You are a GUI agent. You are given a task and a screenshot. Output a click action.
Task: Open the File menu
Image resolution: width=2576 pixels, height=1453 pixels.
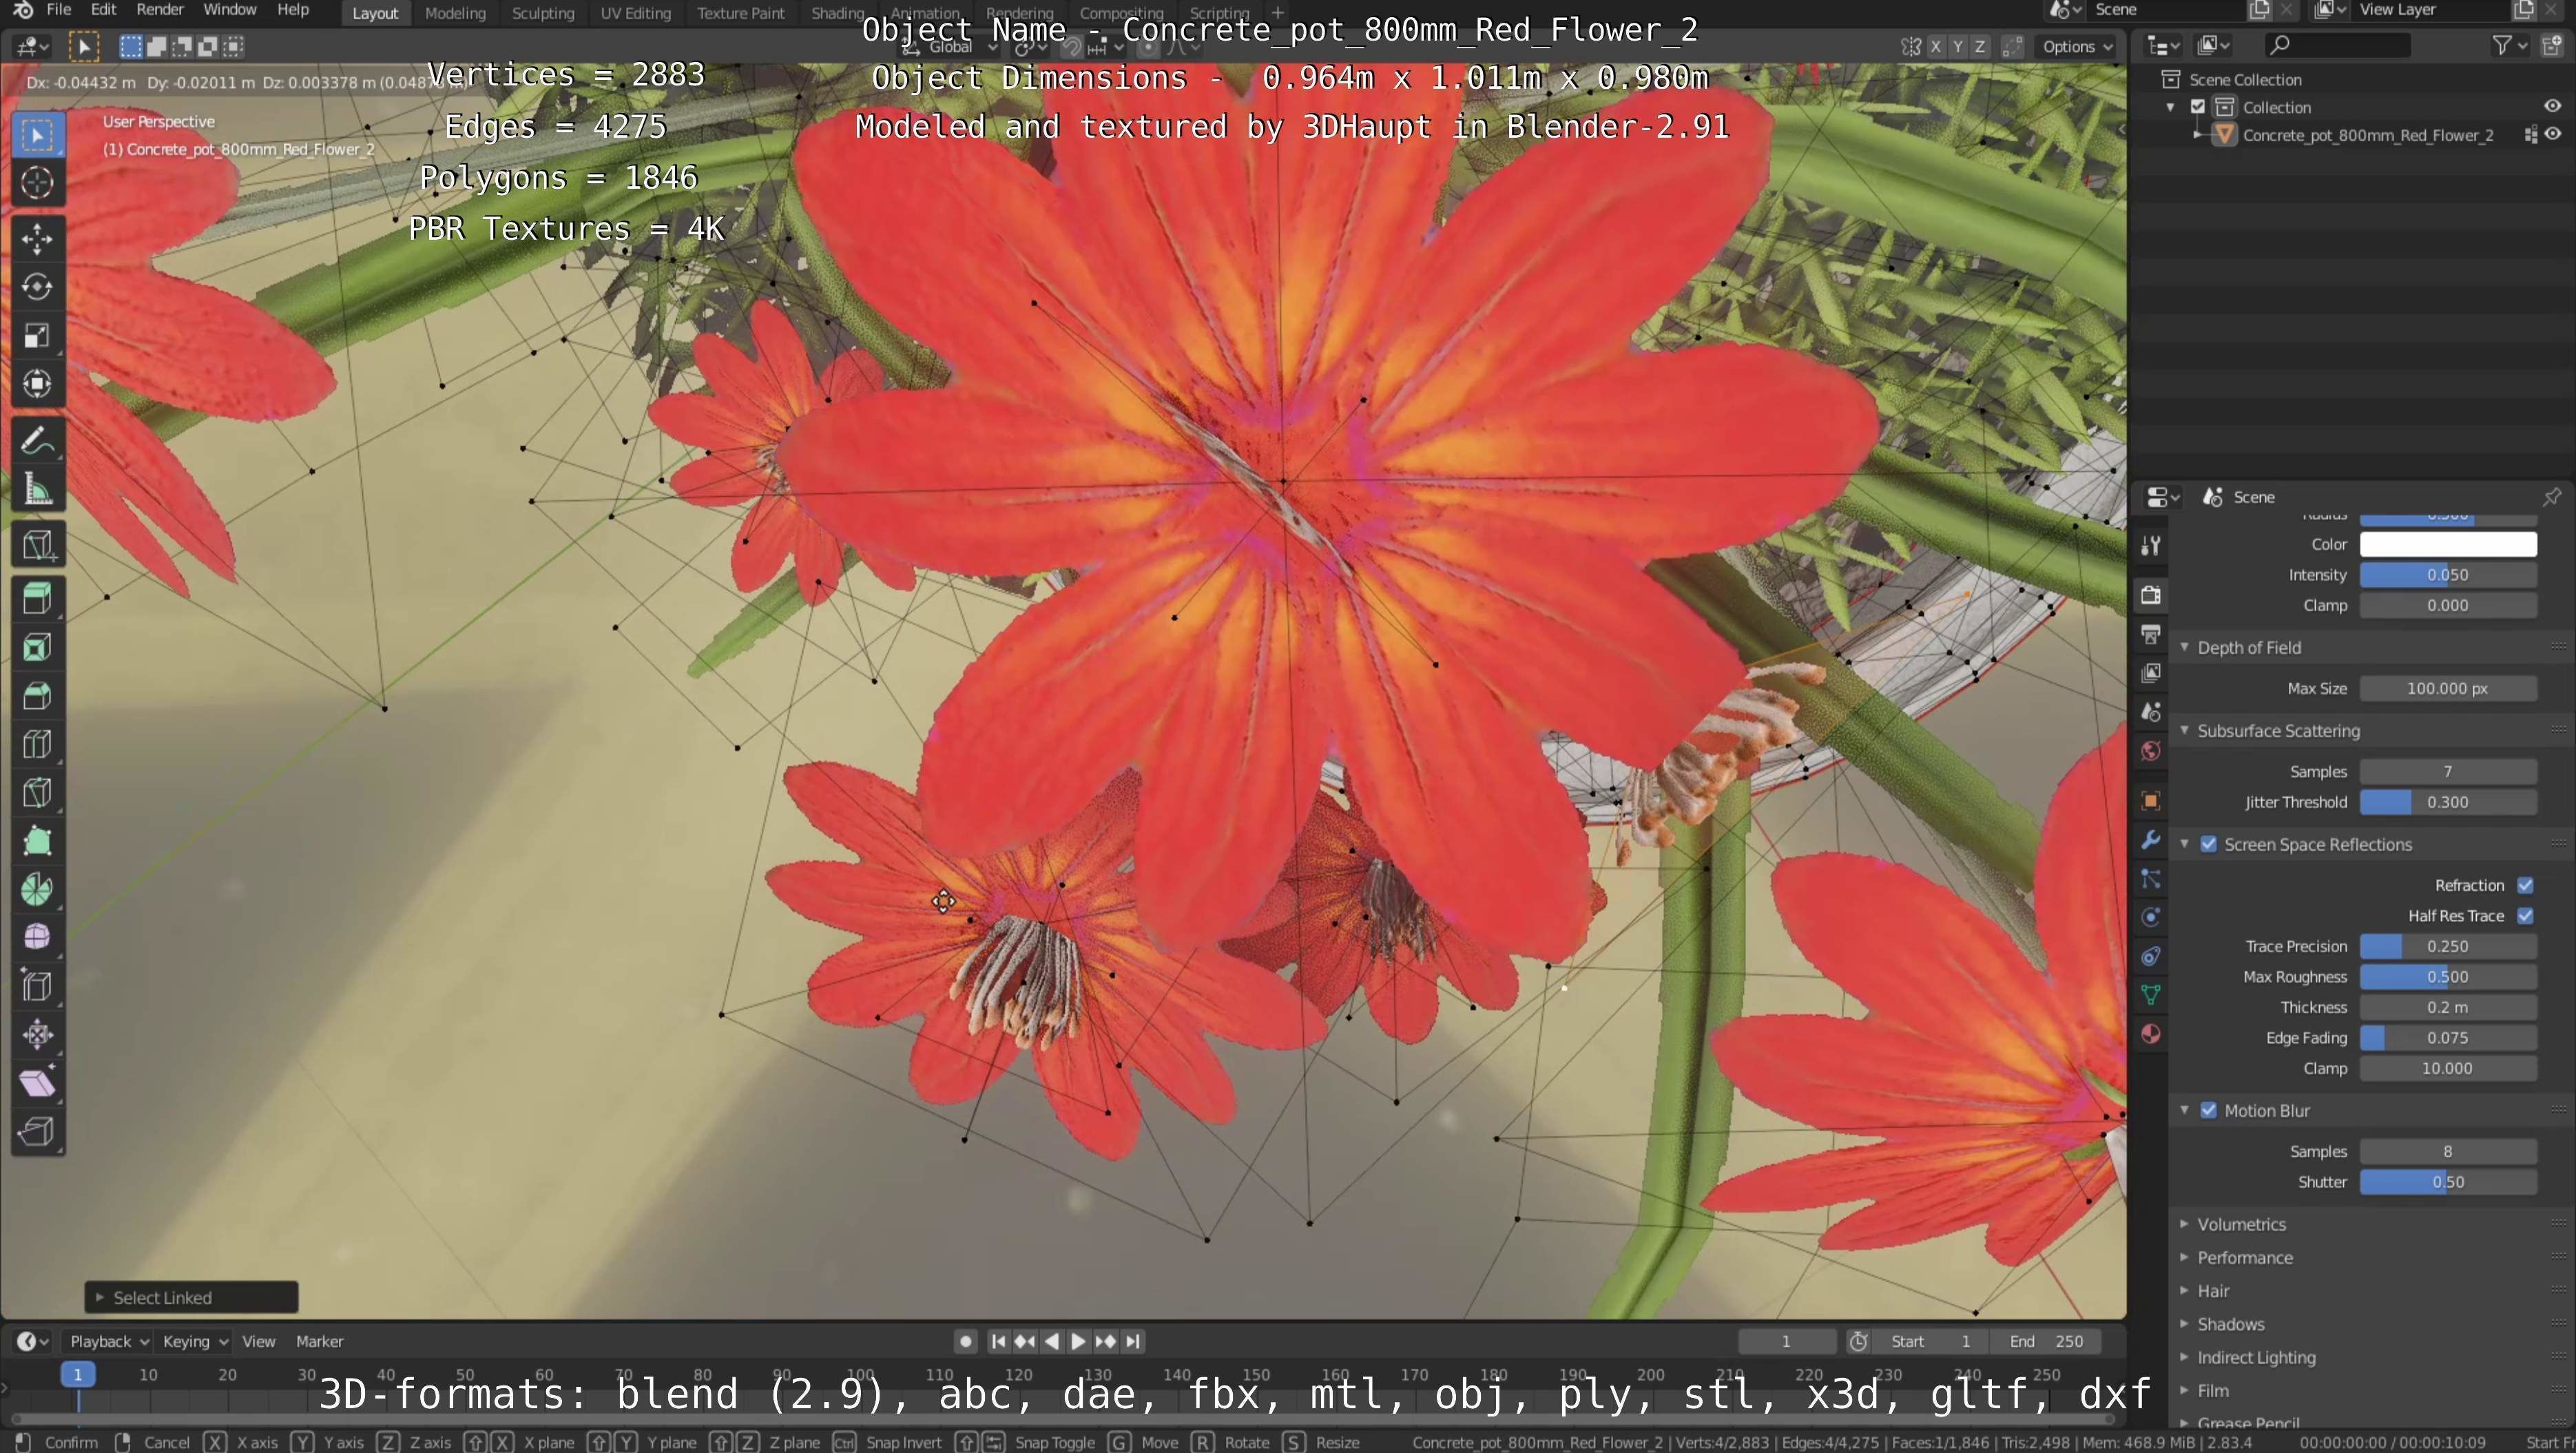click(59, 10)
